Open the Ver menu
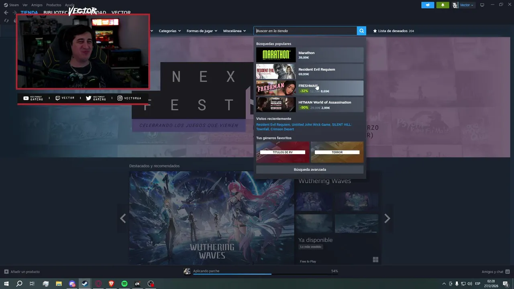514x289 pixels. tap(25, 5)
